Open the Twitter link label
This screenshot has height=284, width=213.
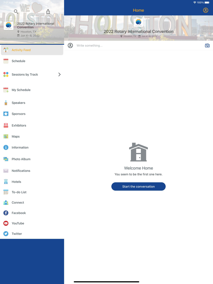click(17, 234)
